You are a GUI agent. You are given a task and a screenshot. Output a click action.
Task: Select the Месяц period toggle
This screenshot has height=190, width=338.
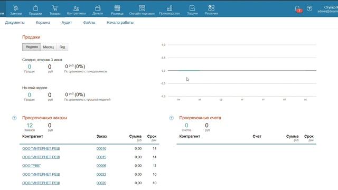point(48,47)
